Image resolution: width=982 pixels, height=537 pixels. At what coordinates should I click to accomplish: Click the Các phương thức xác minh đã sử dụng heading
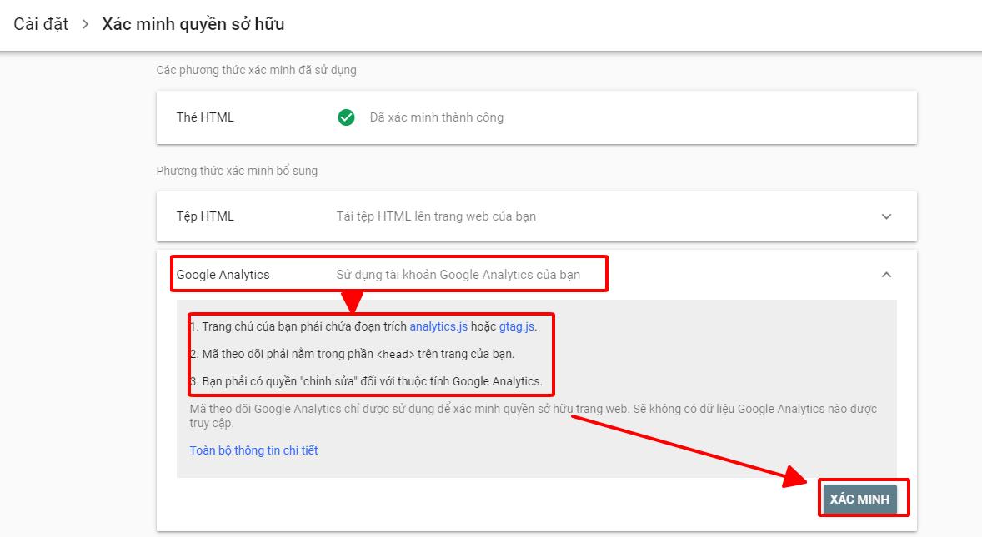click(256, 70)
